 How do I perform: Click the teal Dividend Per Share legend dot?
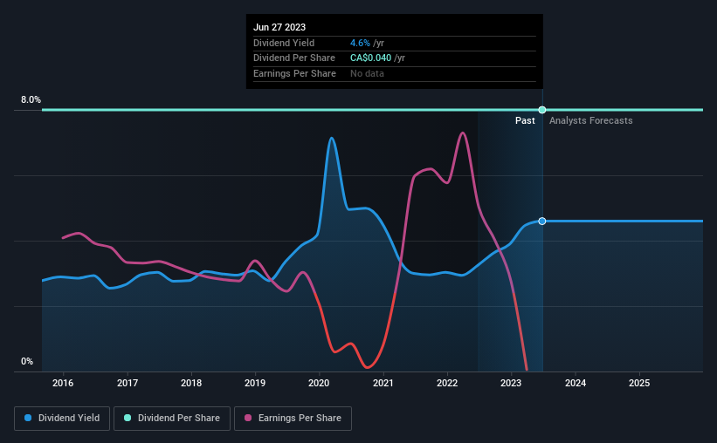(128, 418)
